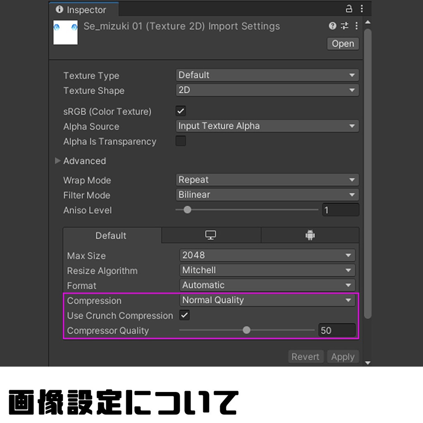This screenshot has width=423, height=423.
Task: Open the Texture Type dropdown
Action: click(x=267, y=75)
